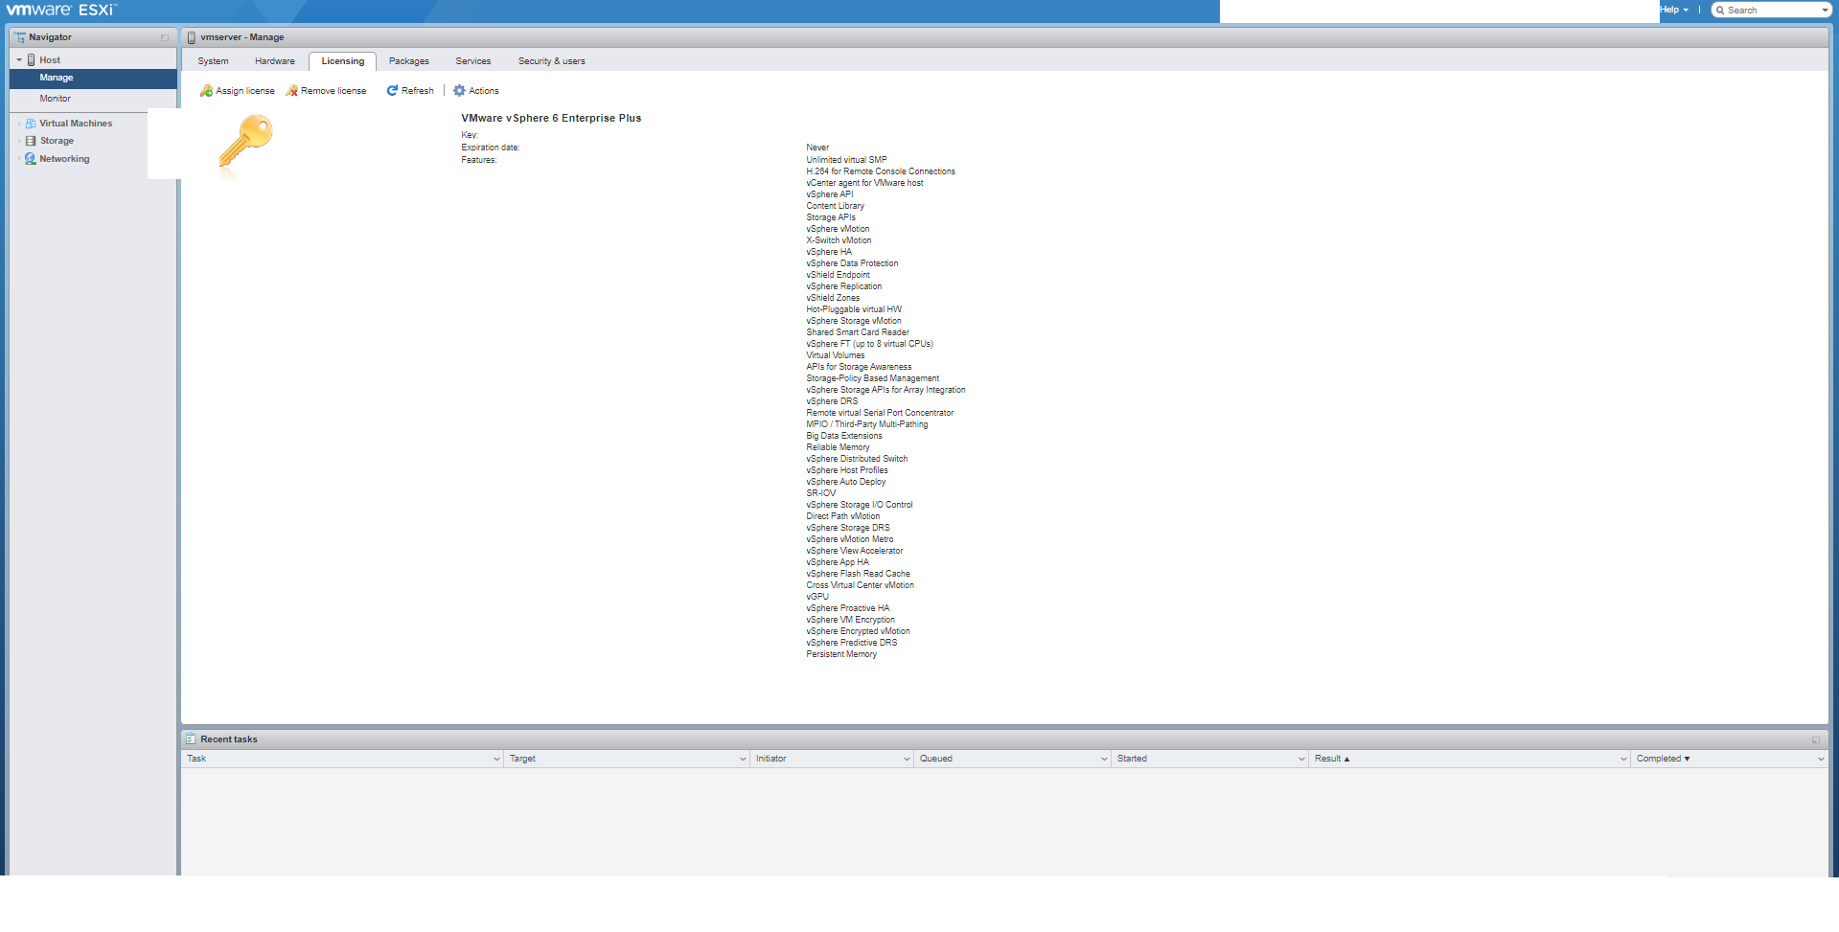The height and width of the screenshot is (932, 1839).
Task: Open Networking in Navigator
Action: coord(64,159)
